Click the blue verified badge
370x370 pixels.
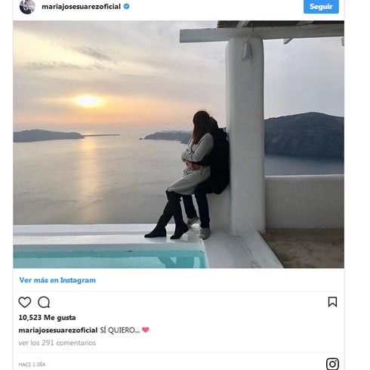click(x=127, y=7)
